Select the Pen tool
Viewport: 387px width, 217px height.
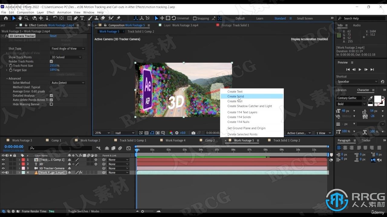coord(76,18)
